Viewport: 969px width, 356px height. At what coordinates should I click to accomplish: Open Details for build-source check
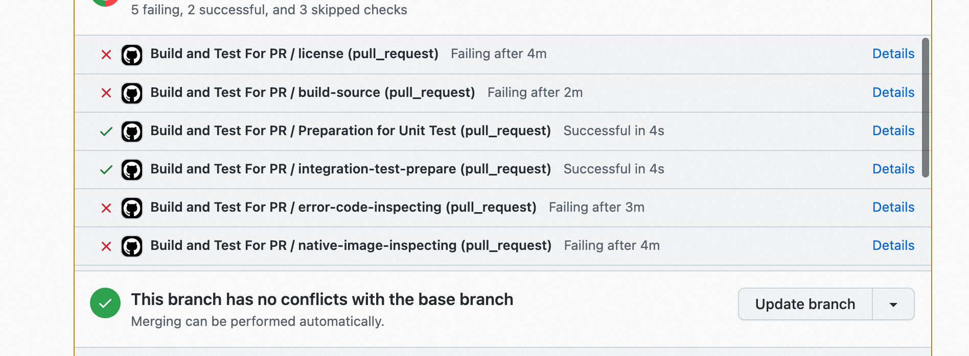[x=893, y=92]
